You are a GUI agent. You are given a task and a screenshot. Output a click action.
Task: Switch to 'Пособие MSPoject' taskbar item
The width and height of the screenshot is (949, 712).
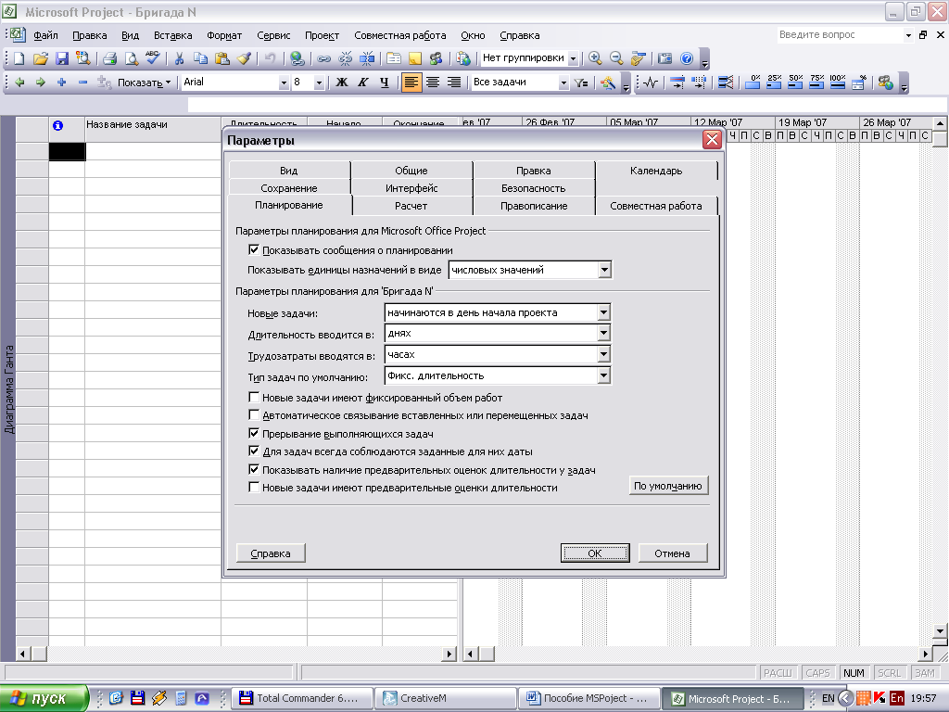tap(588, 698)
